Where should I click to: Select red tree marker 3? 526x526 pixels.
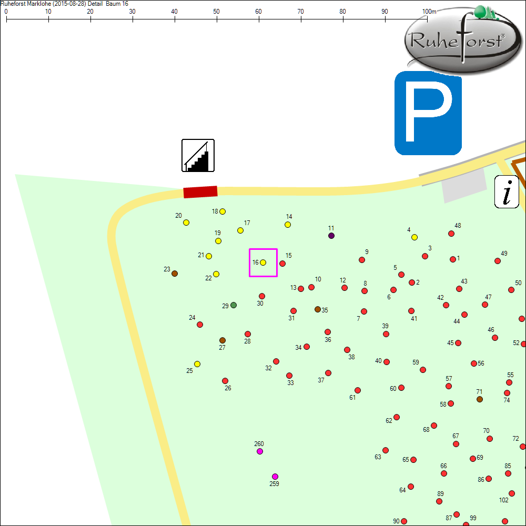pyautogui.click(x=425, y=256)
